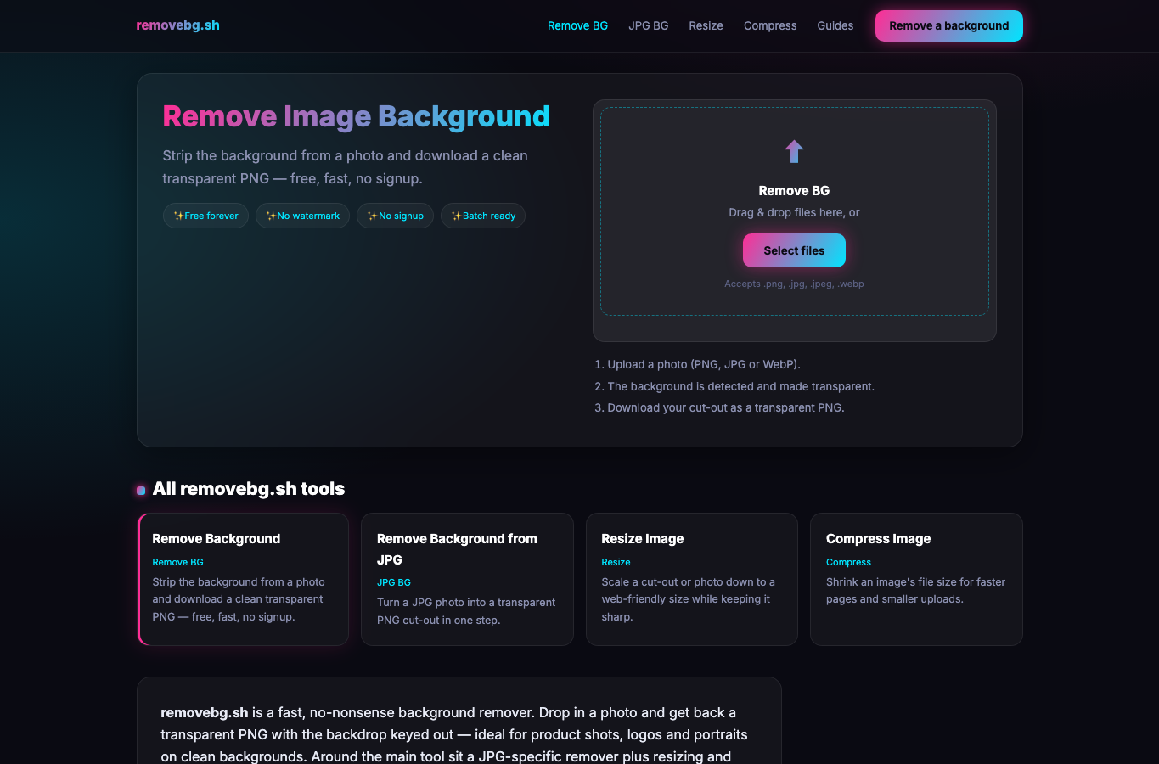Open the Remove Background from JPG card
This screenshot has width=1159, height=764.
click(467, 579)
